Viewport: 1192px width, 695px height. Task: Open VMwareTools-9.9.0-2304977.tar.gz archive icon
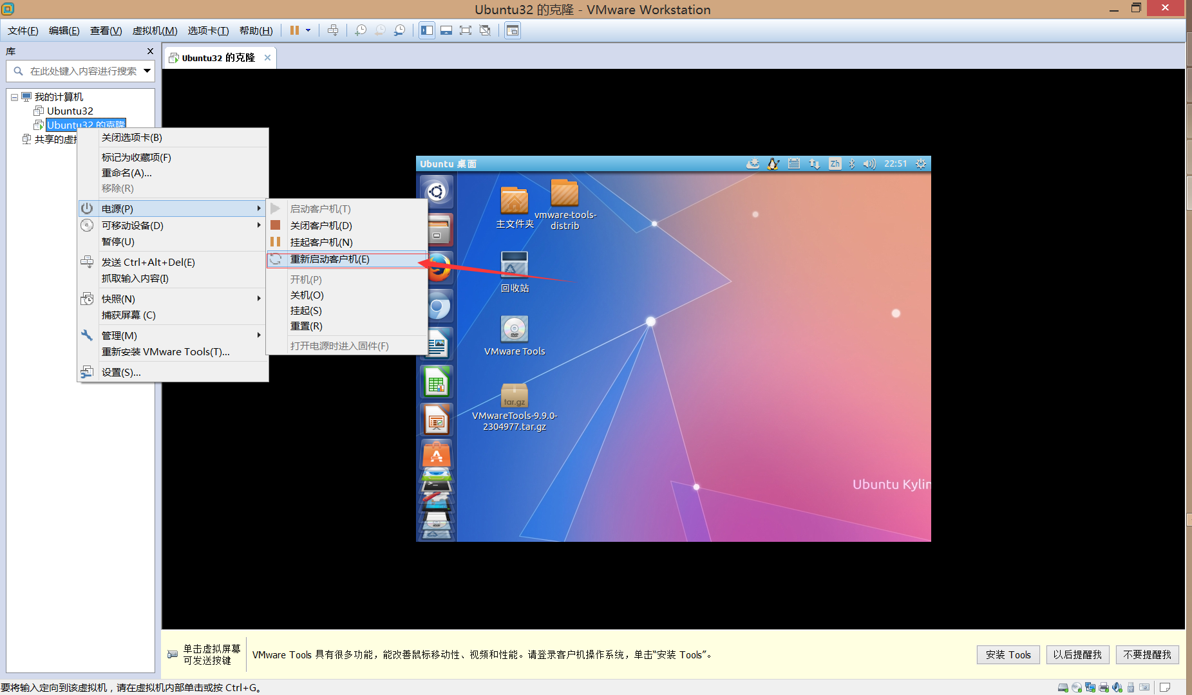tap(515, 394)
